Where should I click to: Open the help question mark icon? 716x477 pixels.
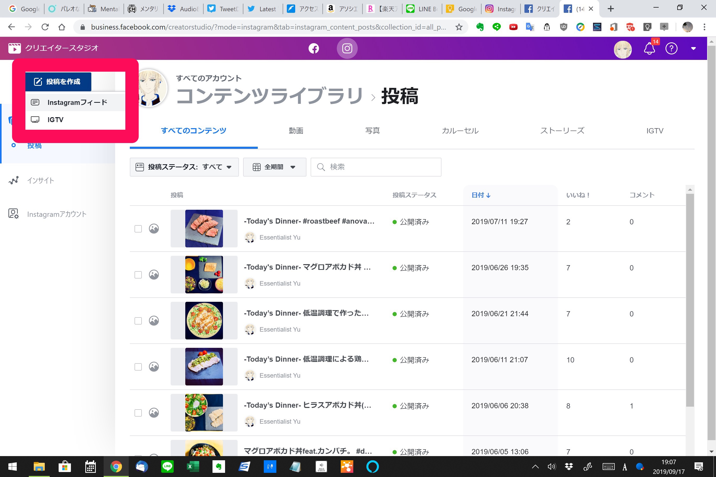pos(671,48)
